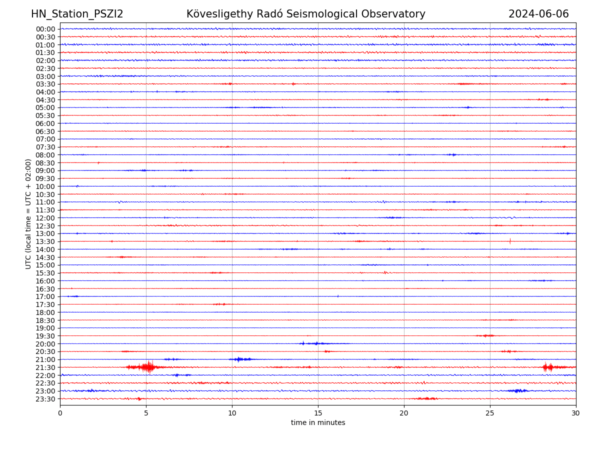Click the vertical UTC local time axis label
The height and width of the screenshot is (450, 600).
(x=28, y=213)
